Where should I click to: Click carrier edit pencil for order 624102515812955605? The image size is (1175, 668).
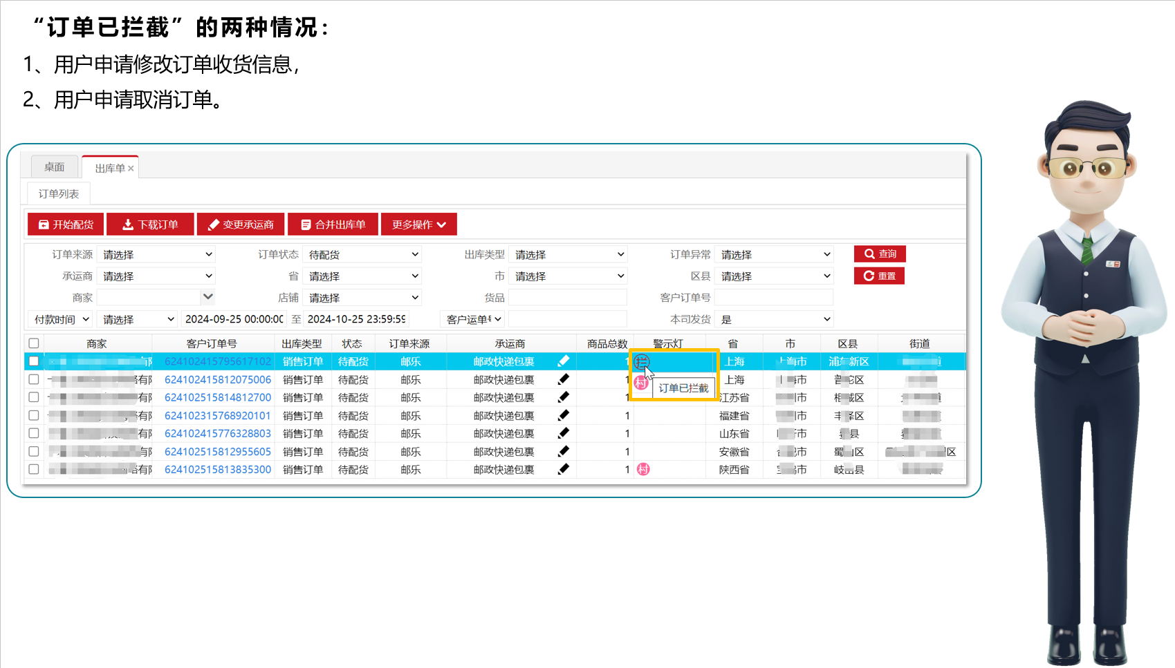pyautogui.click(x=564, y=450)
